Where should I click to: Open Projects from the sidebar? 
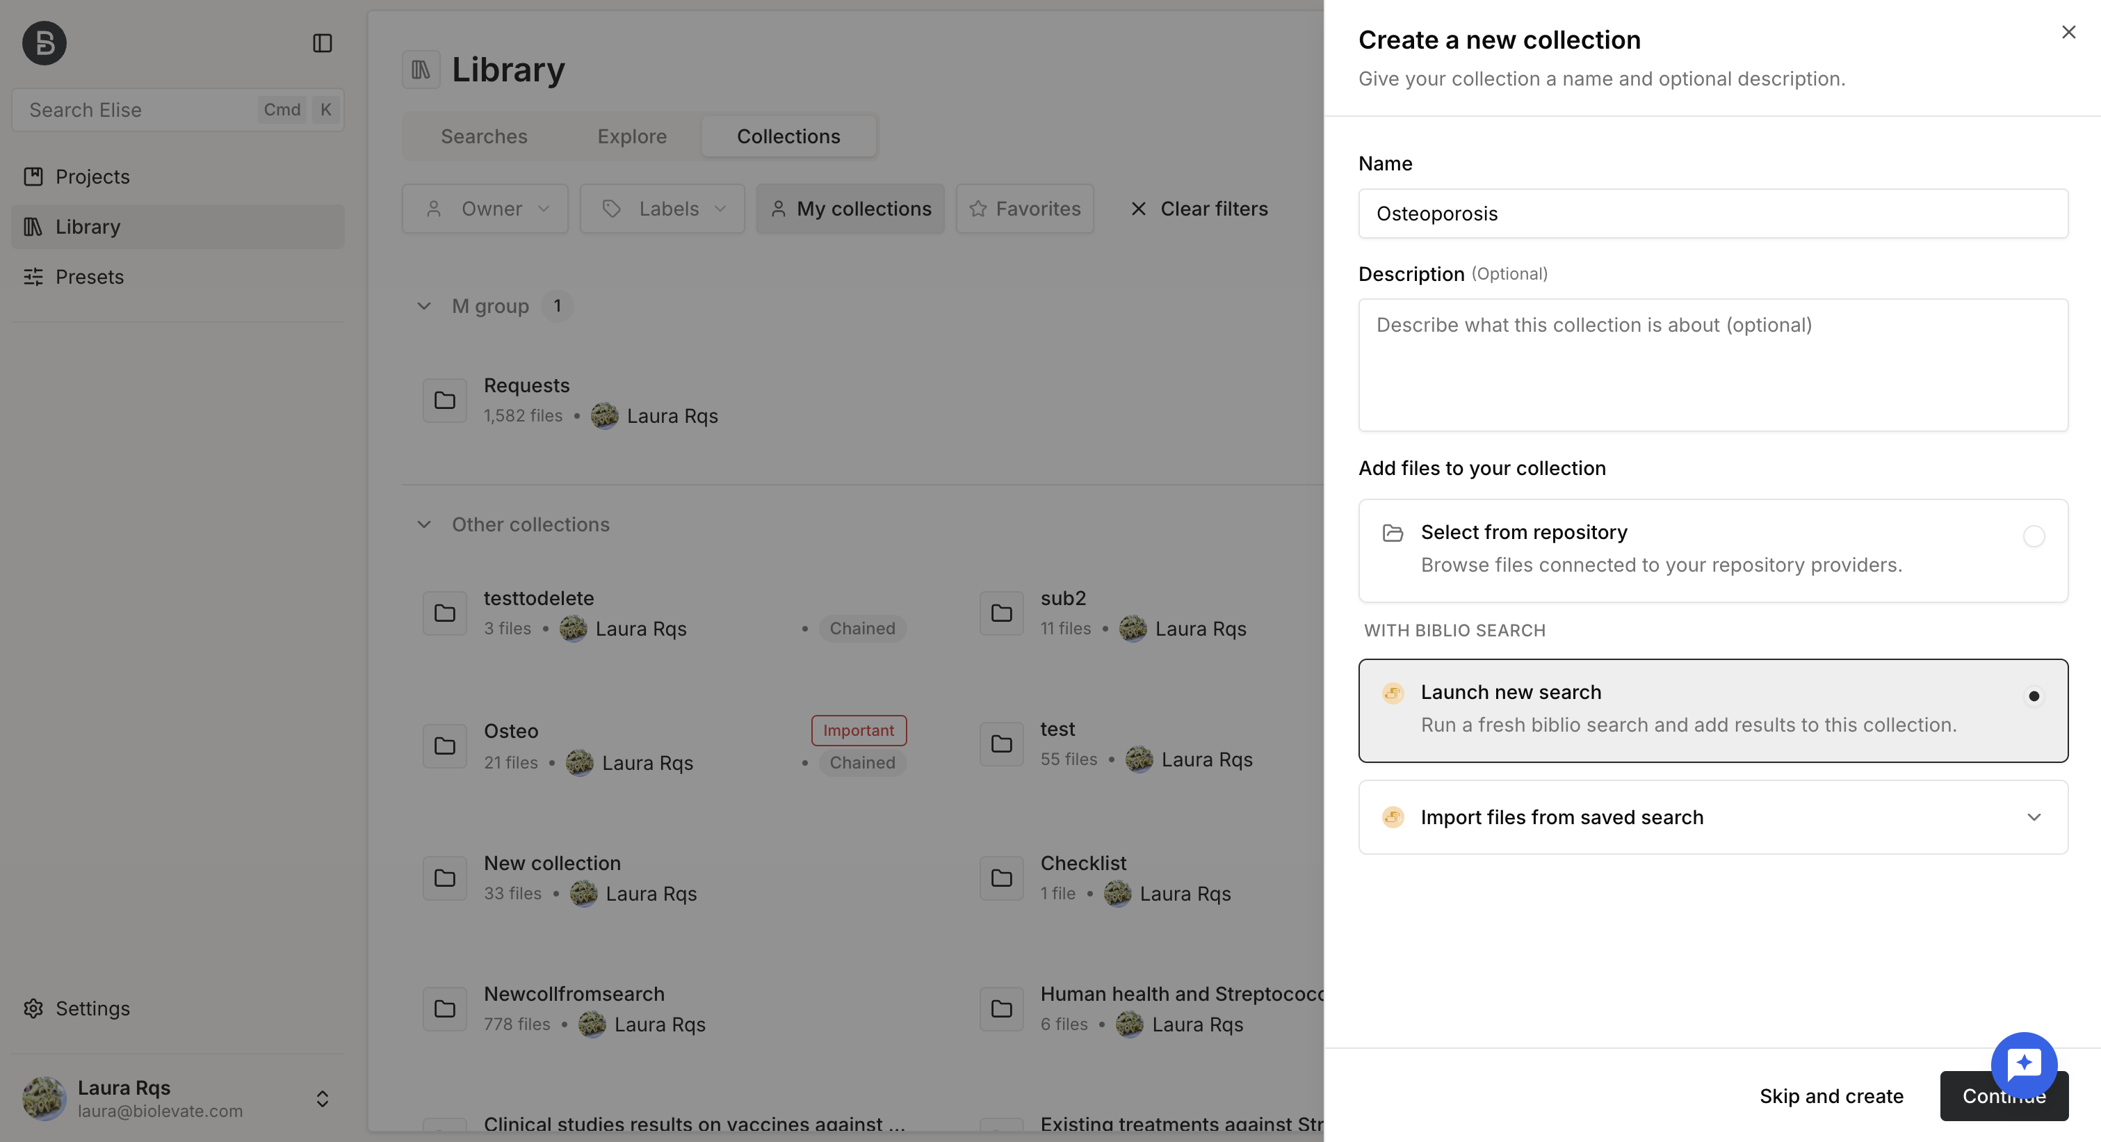[177, 176]
